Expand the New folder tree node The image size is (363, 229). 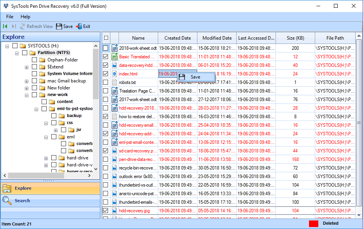[26, 88]
